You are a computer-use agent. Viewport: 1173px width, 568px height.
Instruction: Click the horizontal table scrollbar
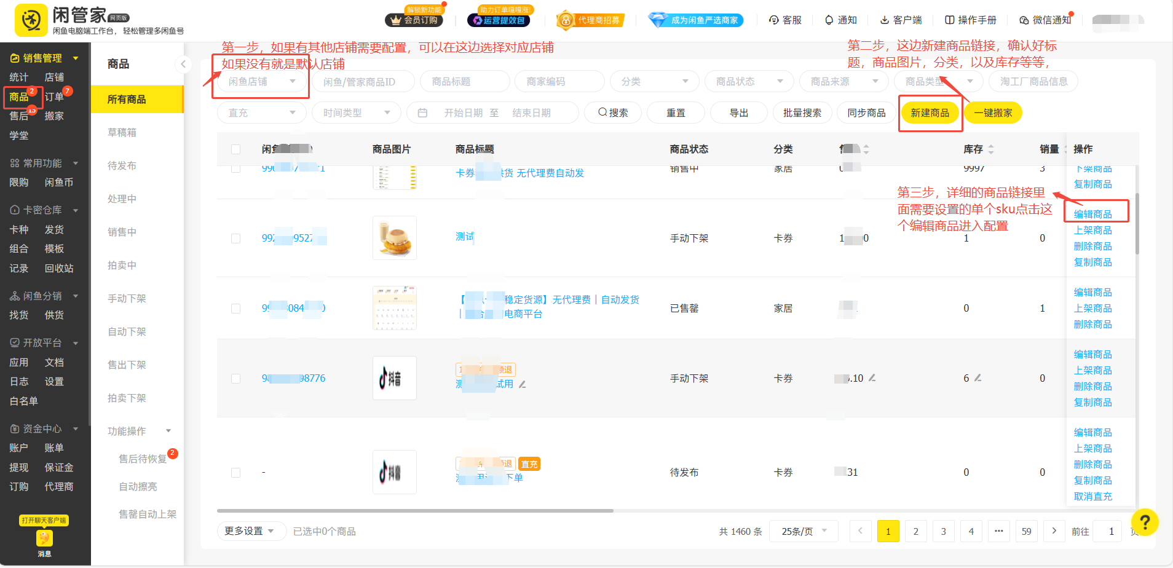[415, 511]
